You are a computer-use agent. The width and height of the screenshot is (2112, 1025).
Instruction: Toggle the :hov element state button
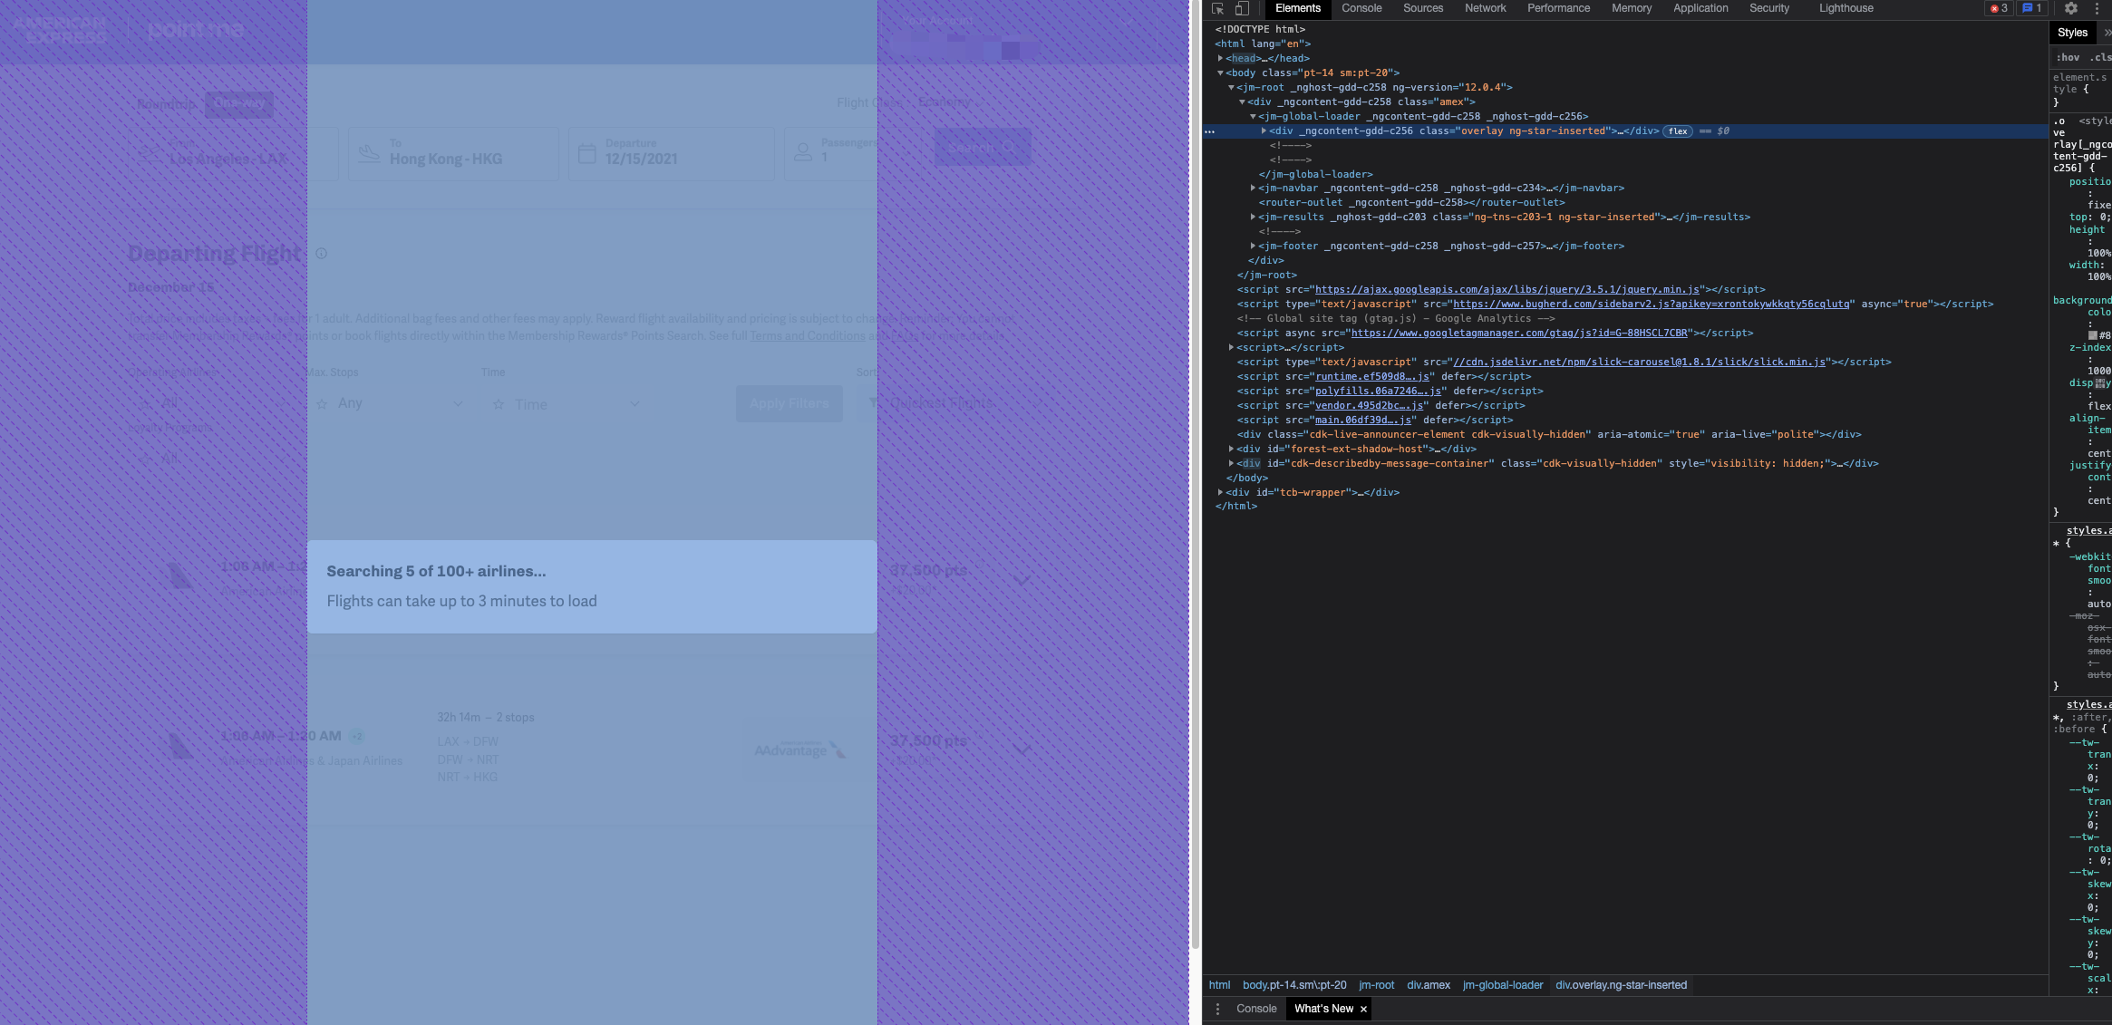[x=2068, y=57]
